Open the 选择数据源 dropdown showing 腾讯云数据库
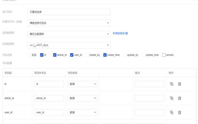Viewport: 198px width, 124px height. [69, 34]
